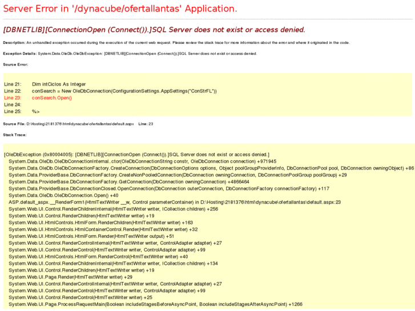The width and height of the screenshot is (415, 311).
Task: Click Line 21 'Dim intCiclos As Integer'
Action: tap(45, 84)
